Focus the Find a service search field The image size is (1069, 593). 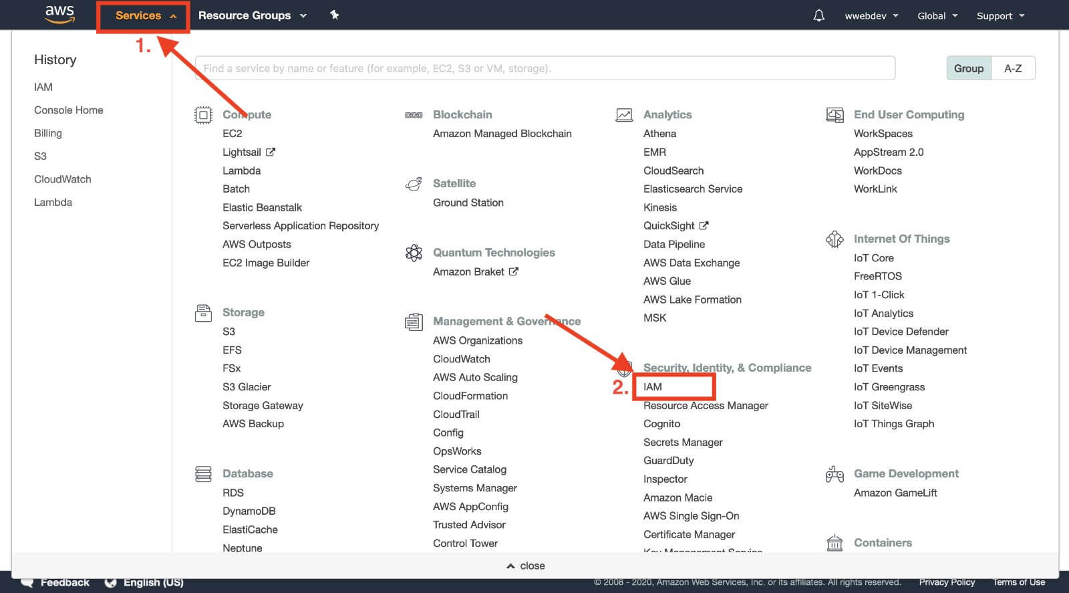(x=545, y=68)
